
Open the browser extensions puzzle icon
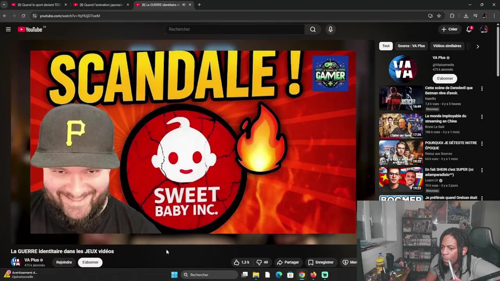[452, 16]
